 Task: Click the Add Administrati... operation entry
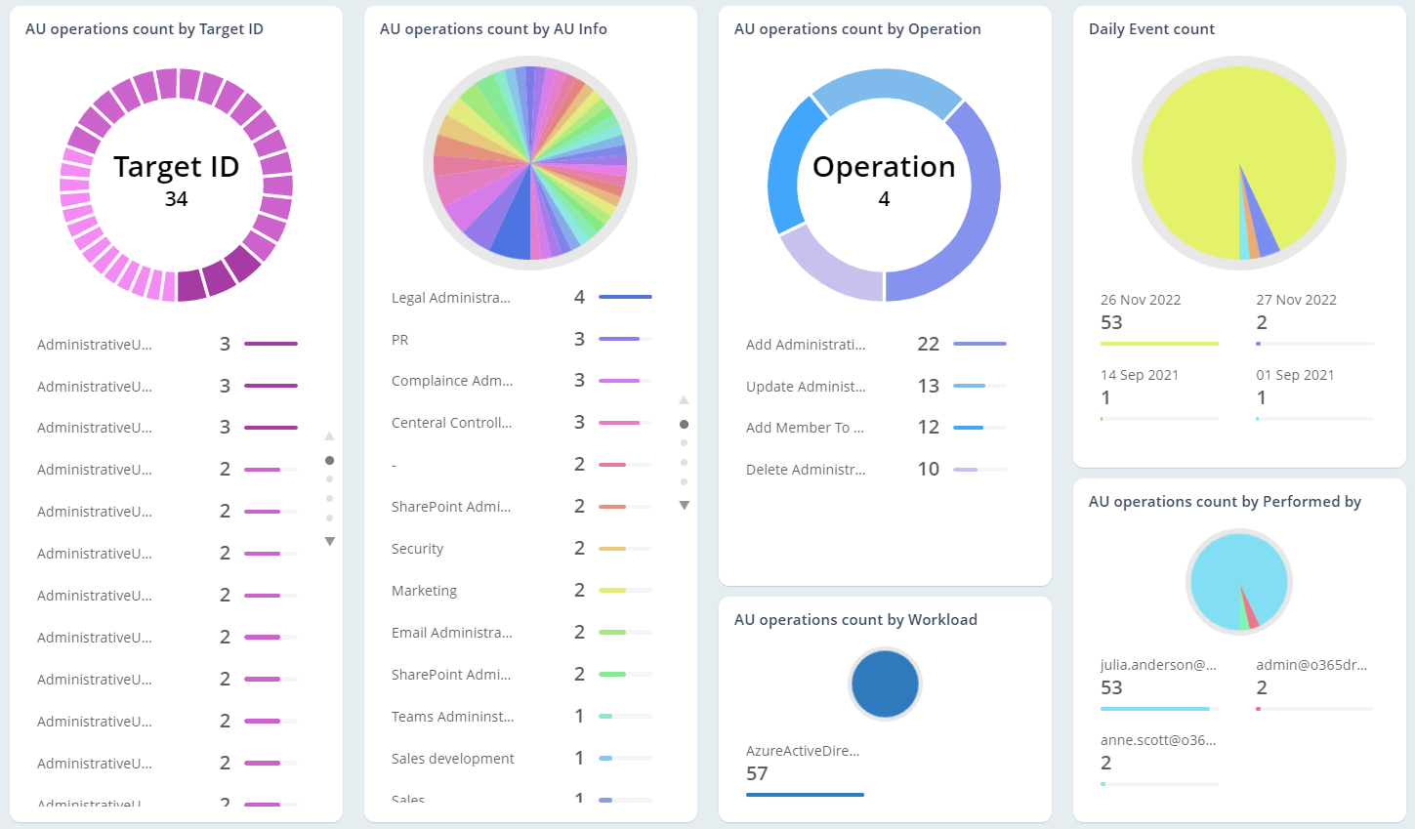pyautogui.click(x=806, y=345)
